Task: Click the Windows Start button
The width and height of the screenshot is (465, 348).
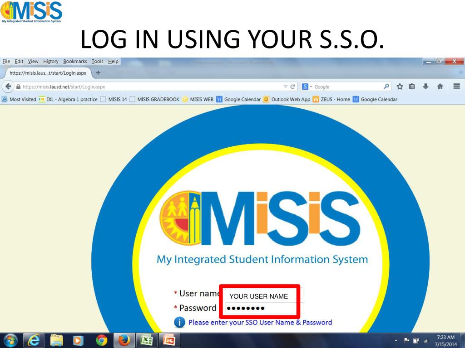Action: tap(10, 341)
